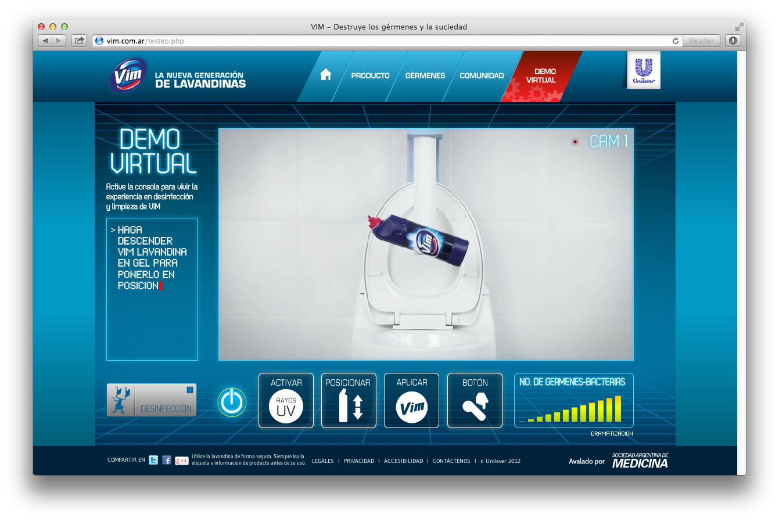Select the Demo Virtual tab

(x=541, y=76)
